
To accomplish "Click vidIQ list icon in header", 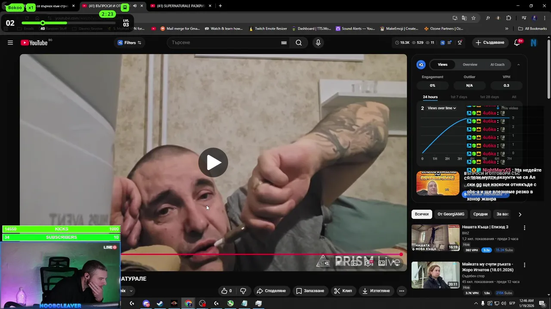I will click(x=450, y=42).
